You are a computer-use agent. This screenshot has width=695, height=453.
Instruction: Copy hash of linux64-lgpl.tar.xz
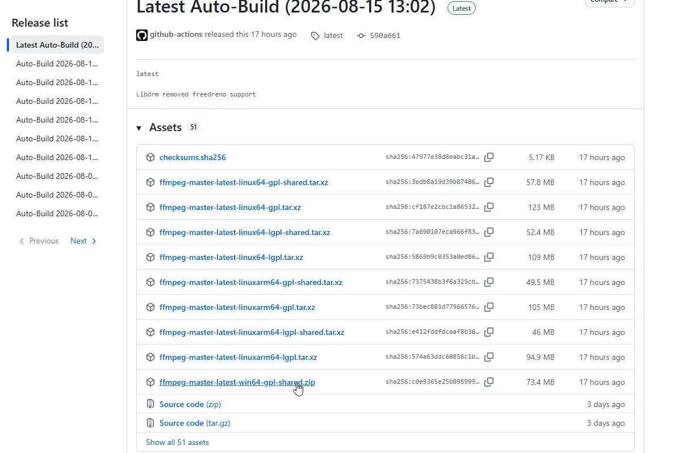click(489, 257)
